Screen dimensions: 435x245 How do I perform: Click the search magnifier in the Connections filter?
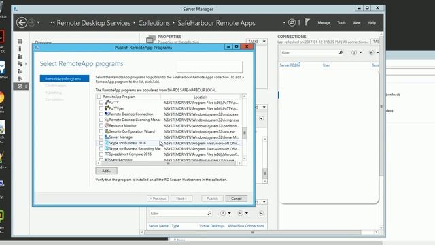(341, 52)
